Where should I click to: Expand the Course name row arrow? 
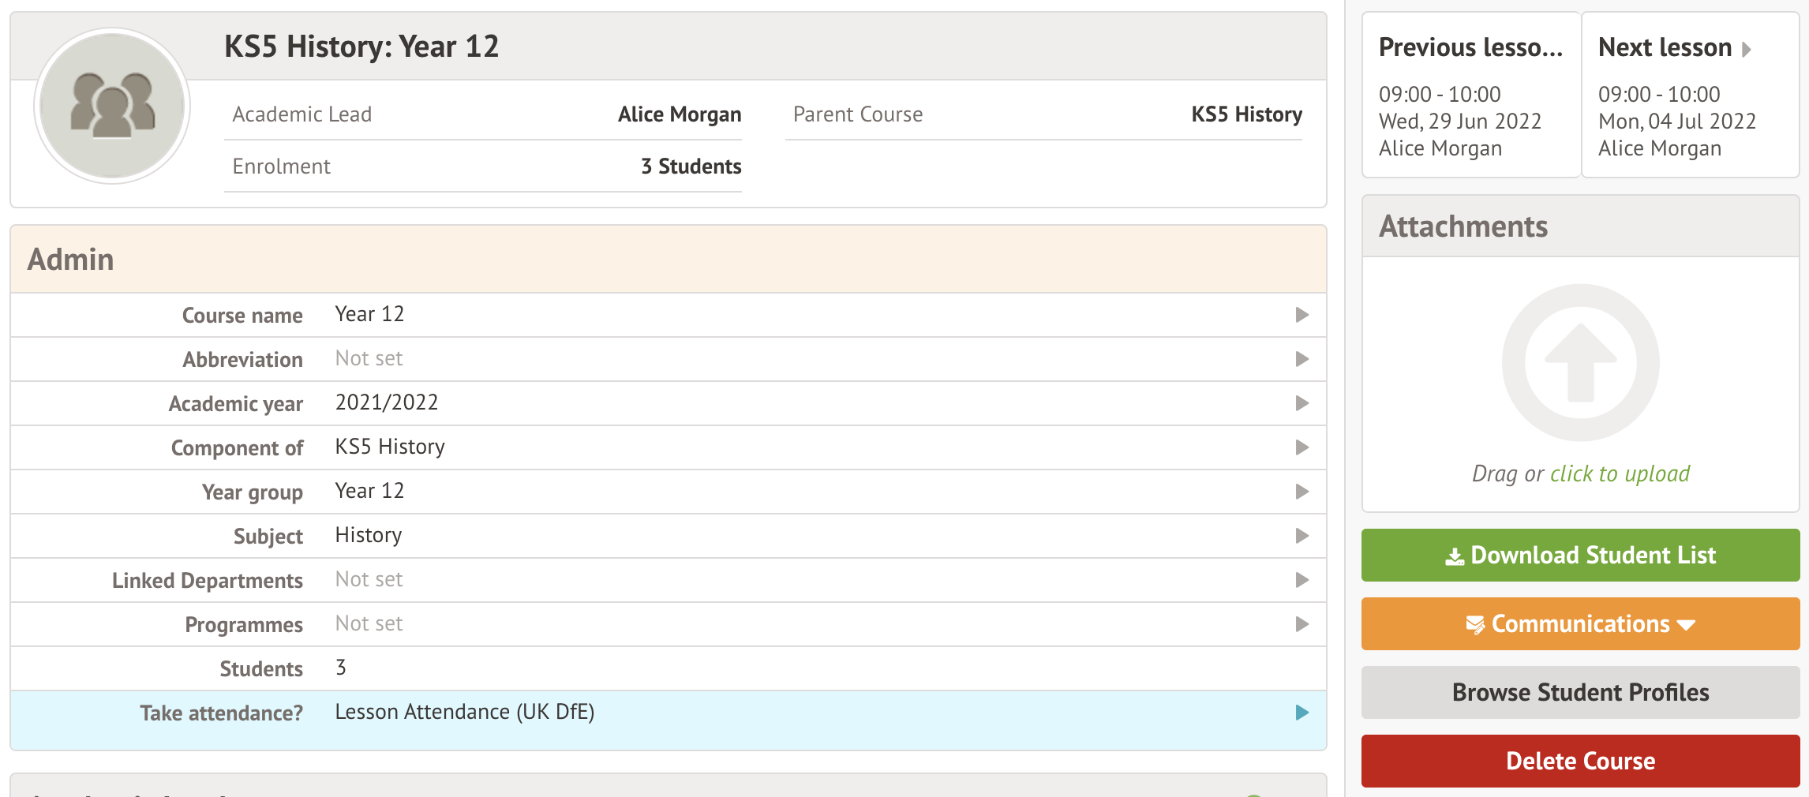coord(1302,315)
